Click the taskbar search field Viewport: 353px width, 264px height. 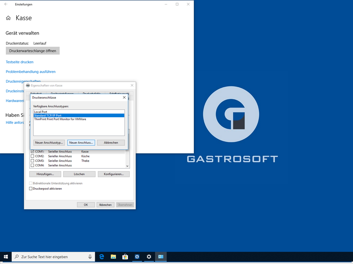53,257
